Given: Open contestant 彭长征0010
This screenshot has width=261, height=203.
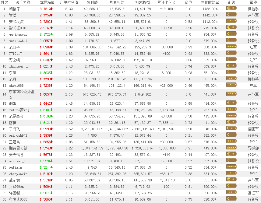Looking at the screenshot, I should [18, 28].
